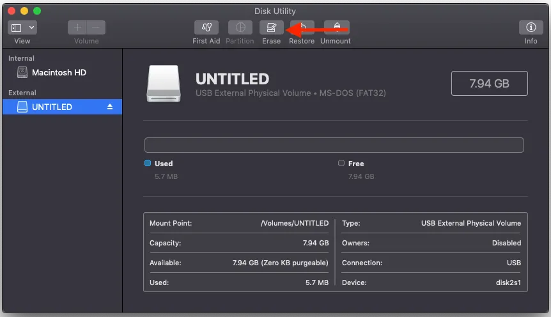Click the Partition toolbar icon

point(240,27)
